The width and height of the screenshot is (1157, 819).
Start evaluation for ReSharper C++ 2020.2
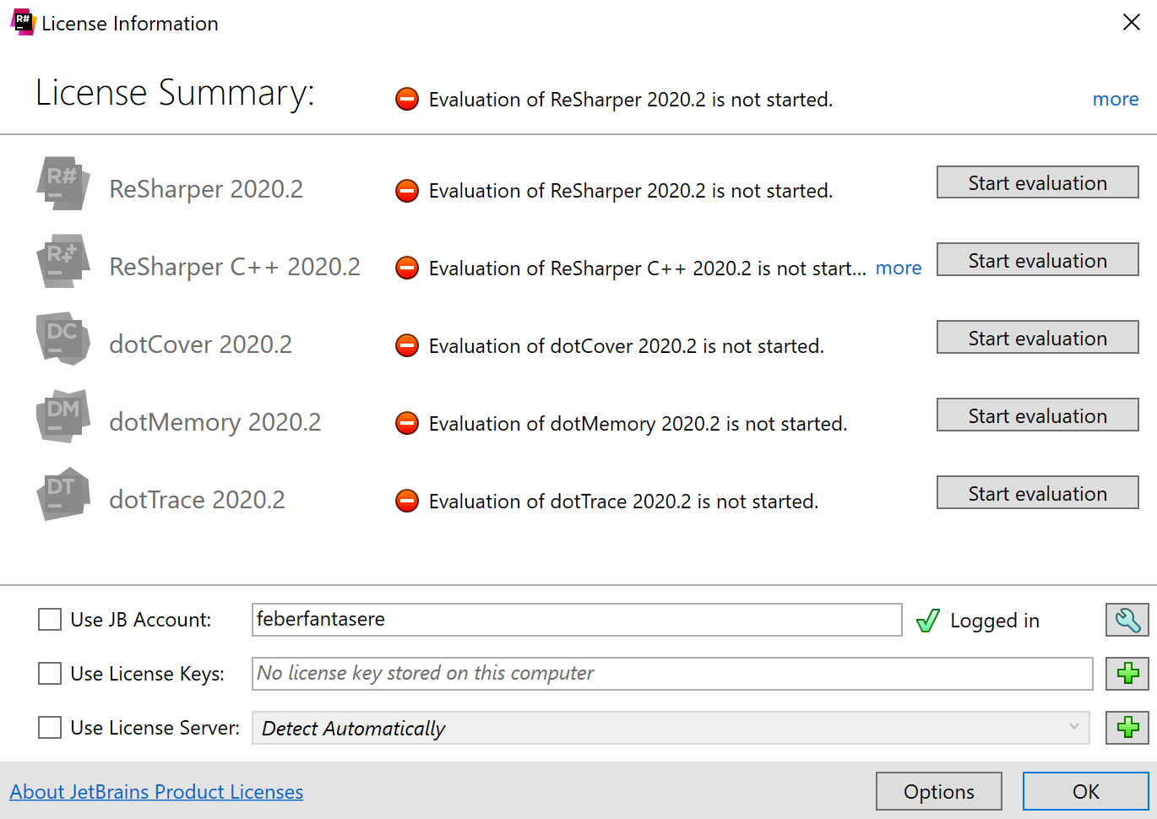point(1038,260)
